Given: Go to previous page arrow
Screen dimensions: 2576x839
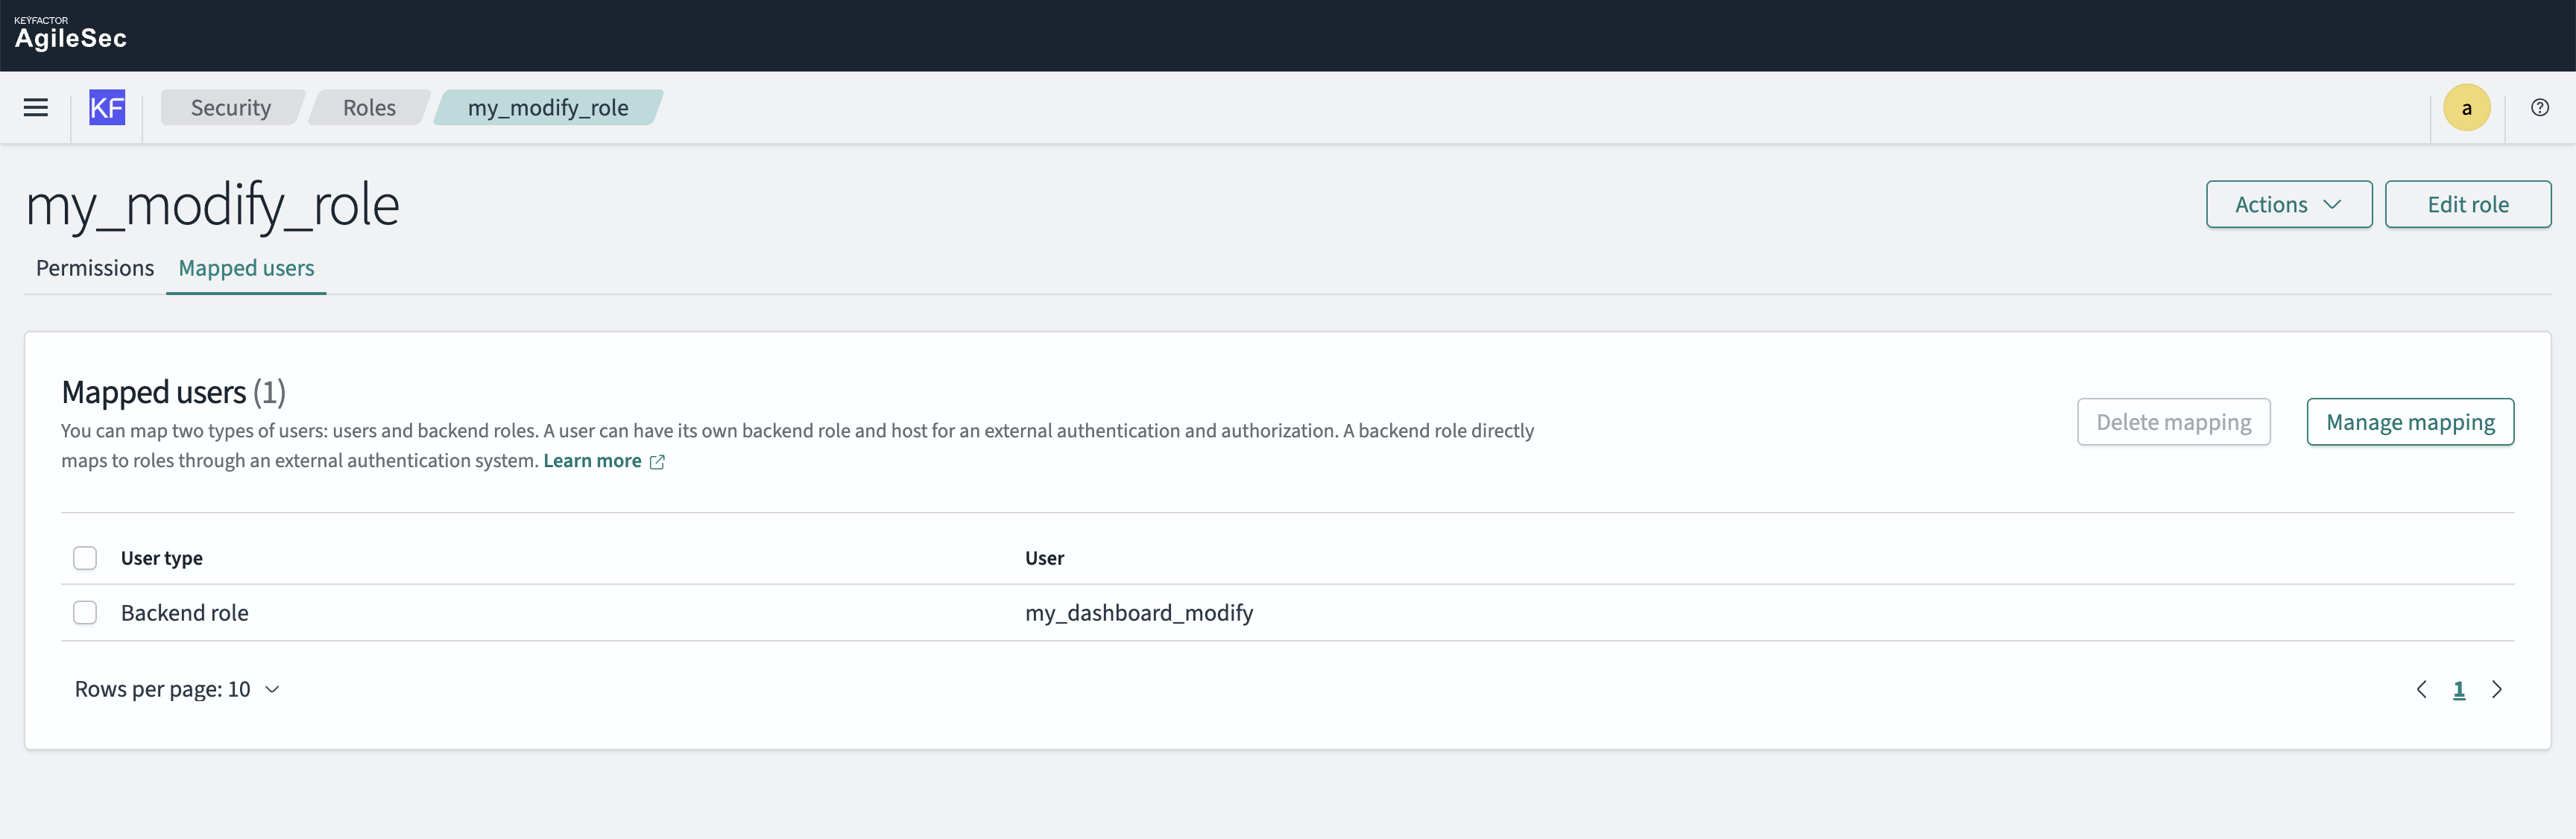Looking at the screenshot, I should point(2421,689).
